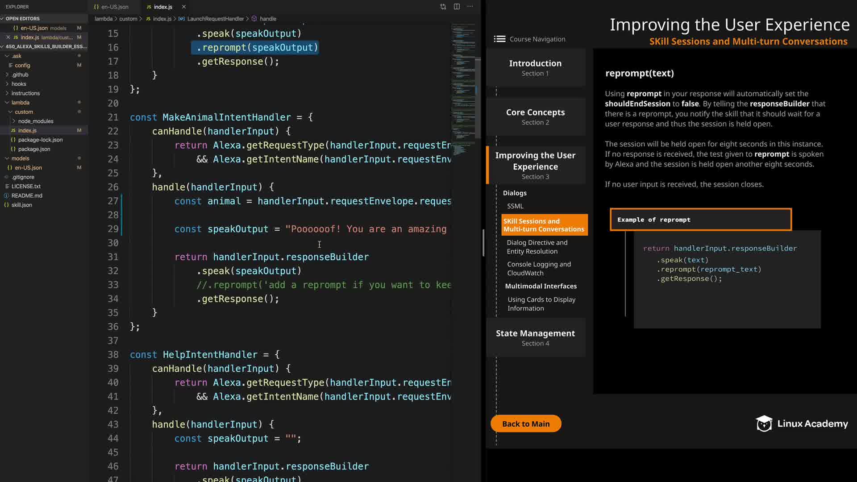
Task: Click the handle symbol breadcrumb icon
Action: (x=254, y=19)
